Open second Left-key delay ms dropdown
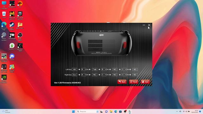 (x=104, y=69)
